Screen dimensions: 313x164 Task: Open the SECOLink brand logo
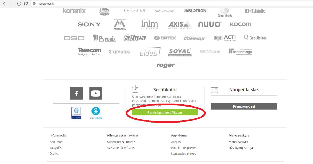click(210, 52)
